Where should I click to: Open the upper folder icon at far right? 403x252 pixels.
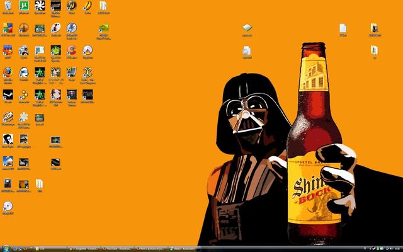point(375,28)
